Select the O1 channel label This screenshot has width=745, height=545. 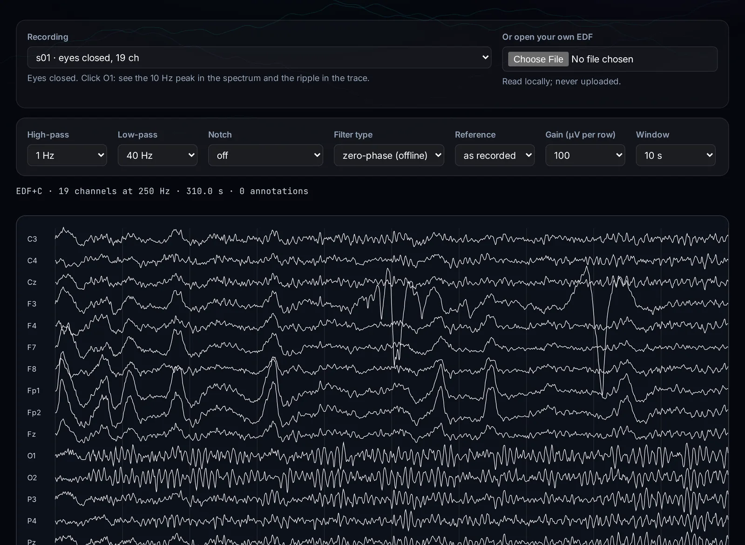31,456
